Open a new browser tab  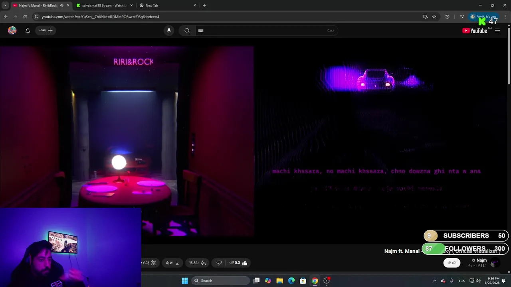pos(204,5)
